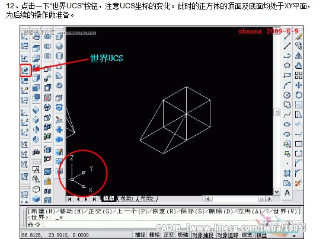Select the Circle draw tool
The width and height of the screenshot is (326, 239).
[287, 95]
